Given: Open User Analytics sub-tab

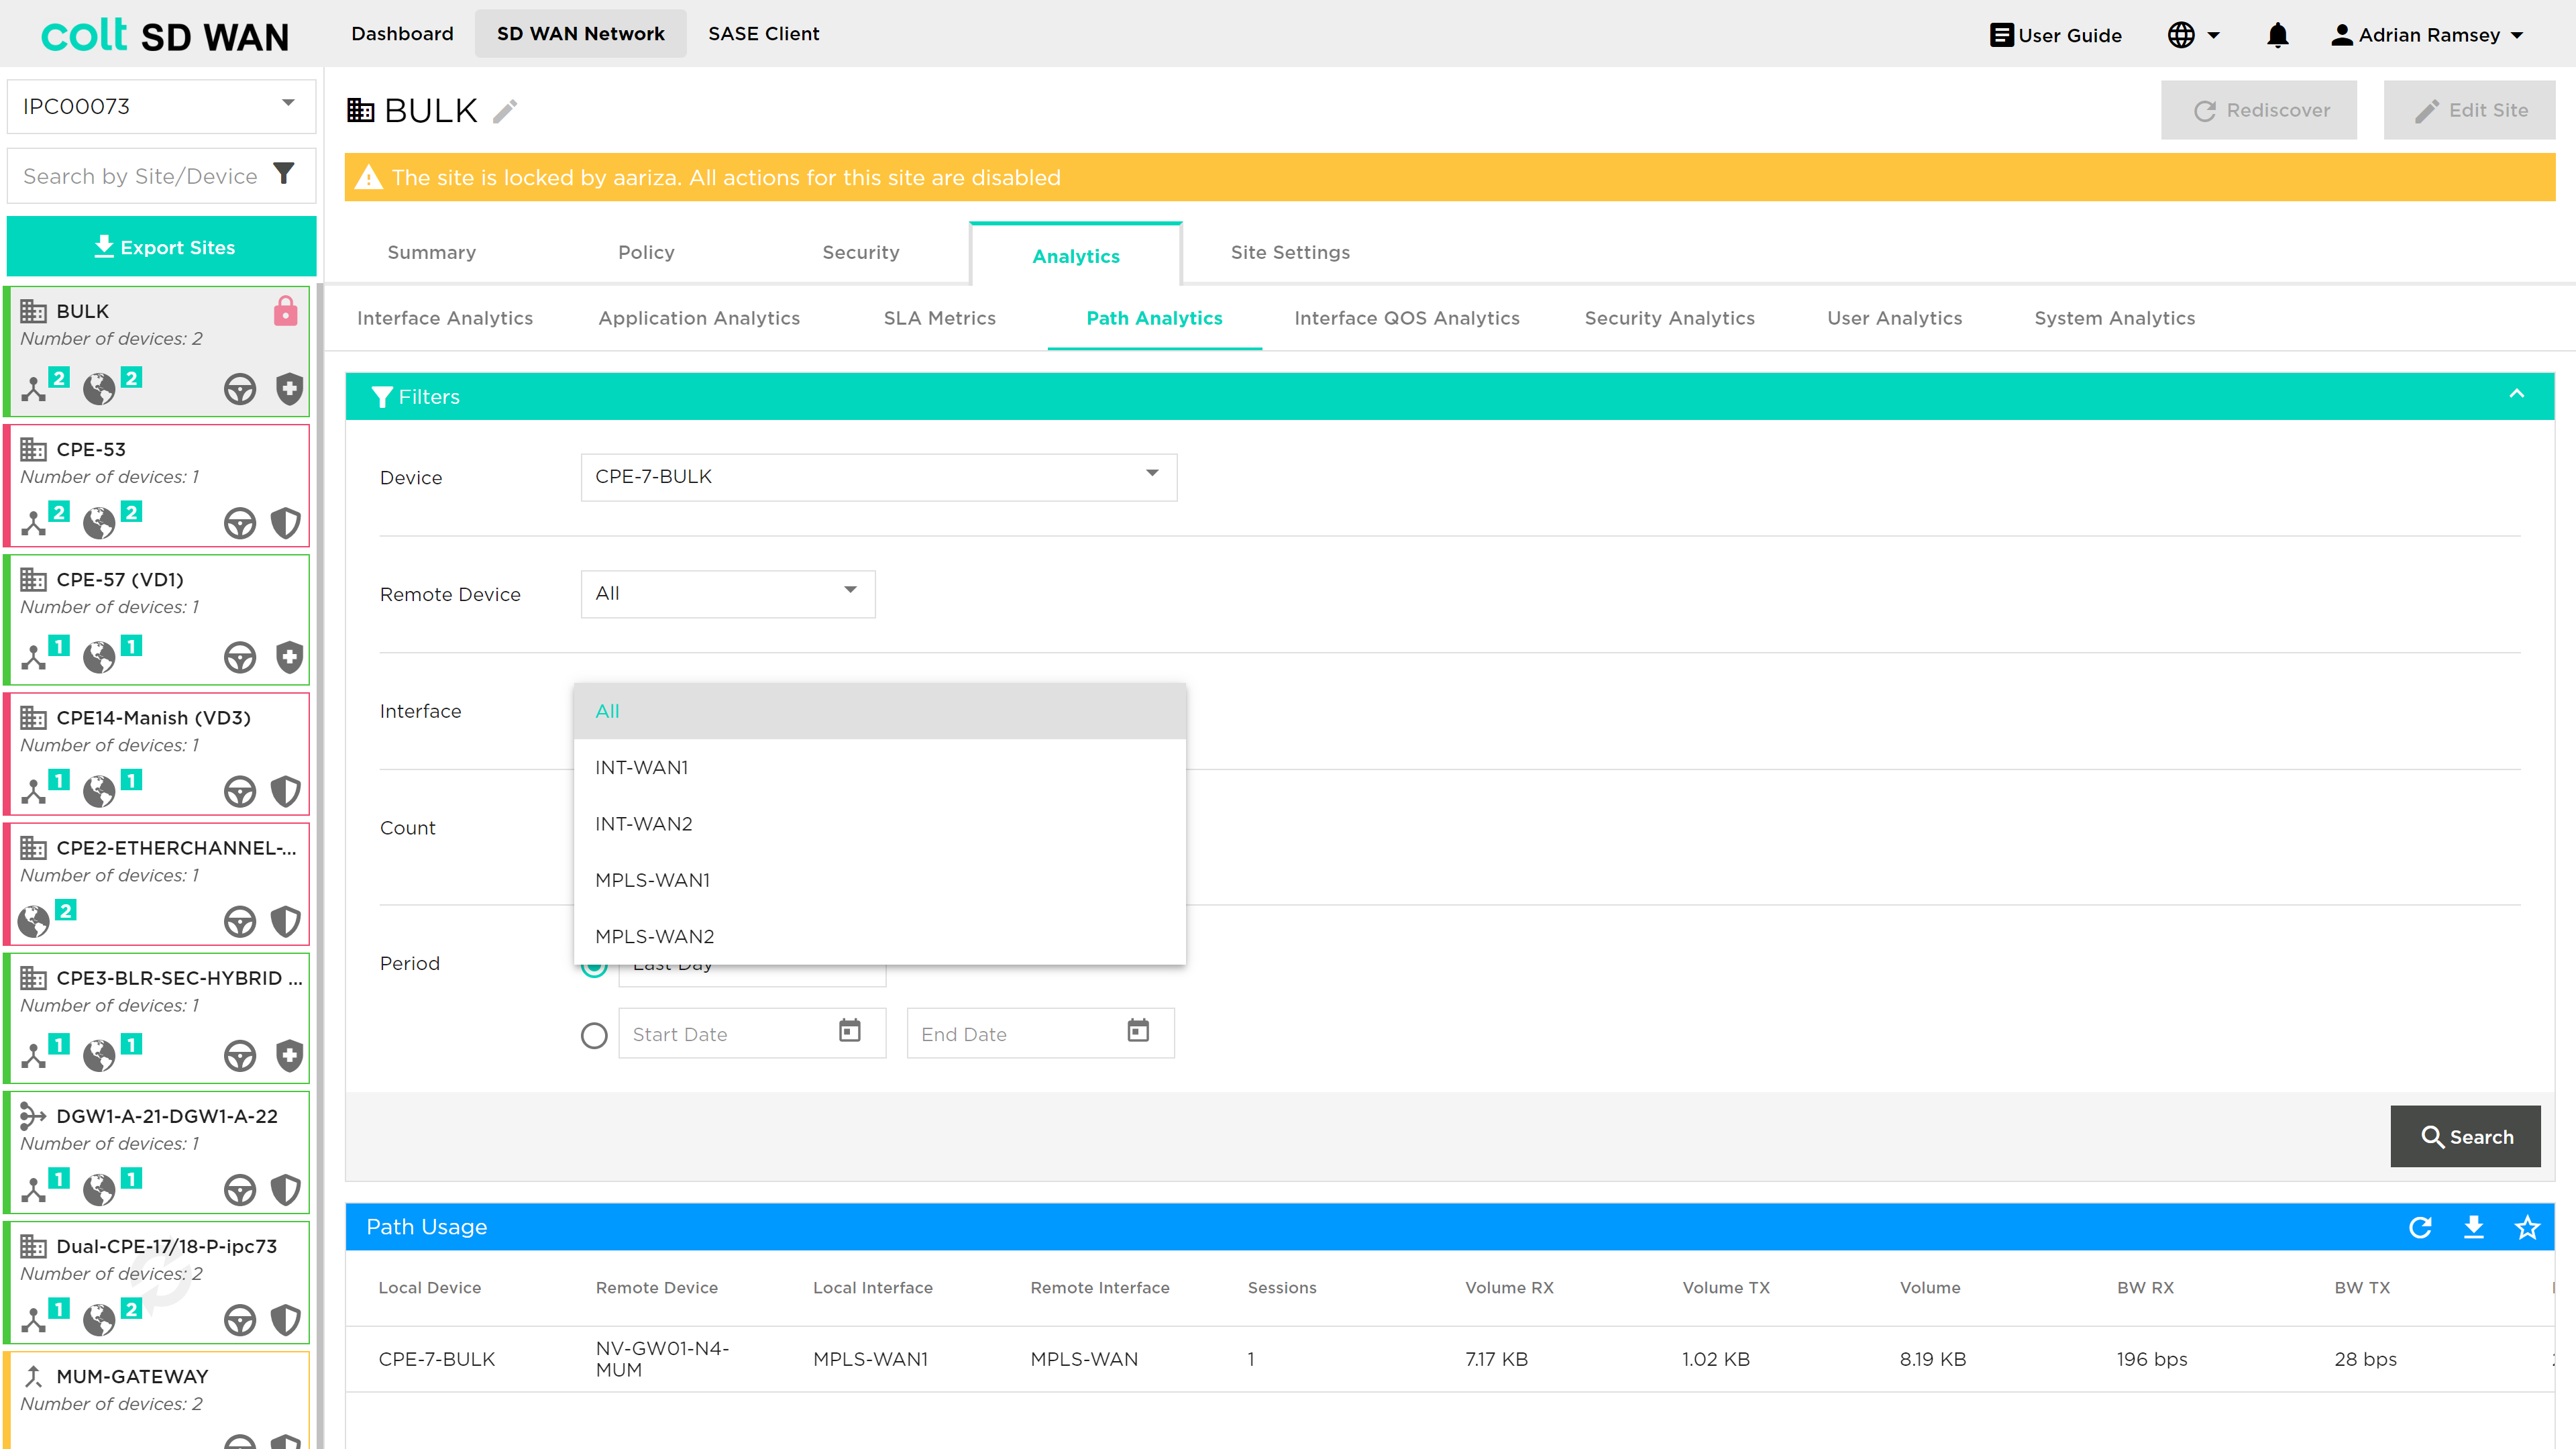Looking at the screenshot, I should point(1894,318).
